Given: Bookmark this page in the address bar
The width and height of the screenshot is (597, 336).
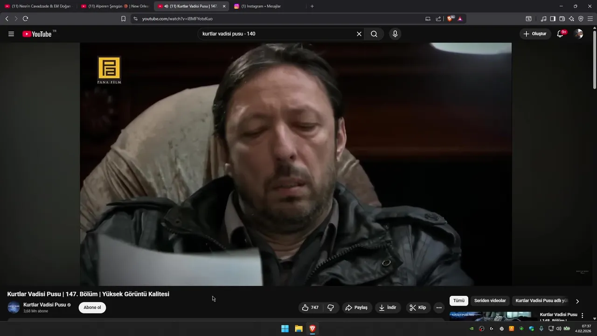Looking at the screenshot, I should pos(123,19).
